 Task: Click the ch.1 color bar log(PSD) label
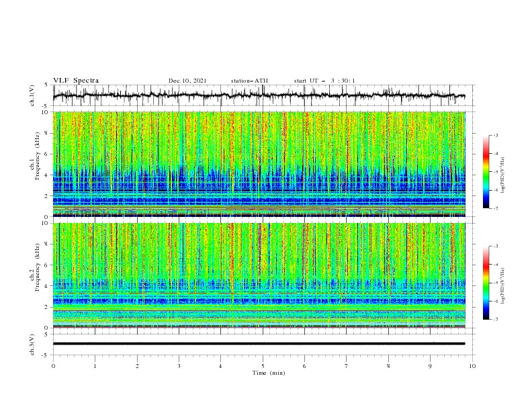(503, 175)
